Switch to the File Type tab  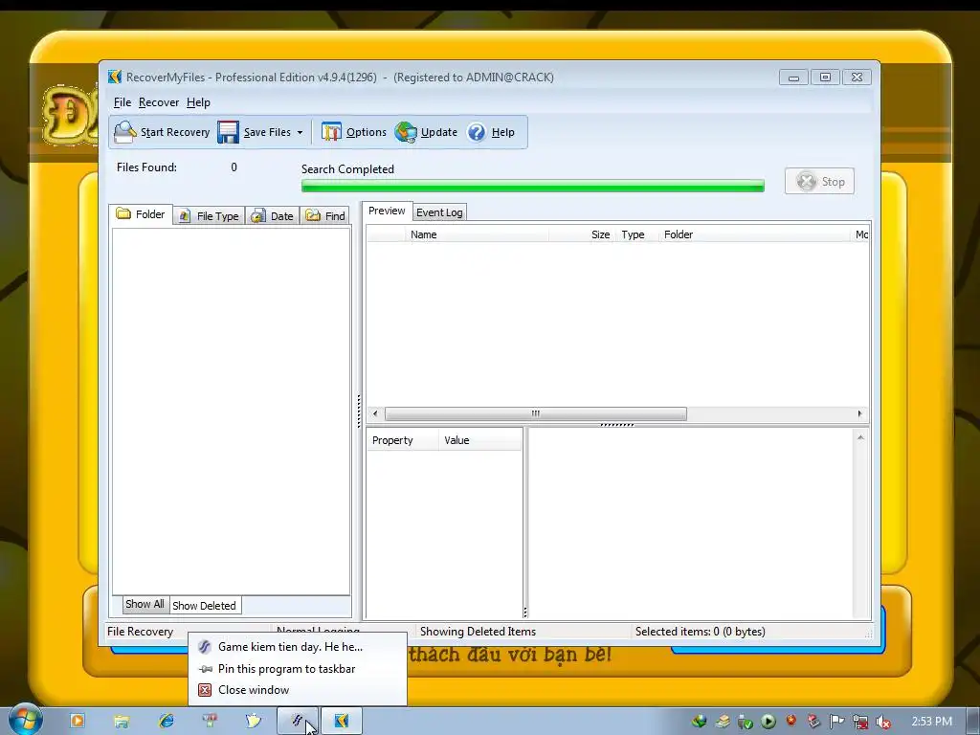(209, 216)
